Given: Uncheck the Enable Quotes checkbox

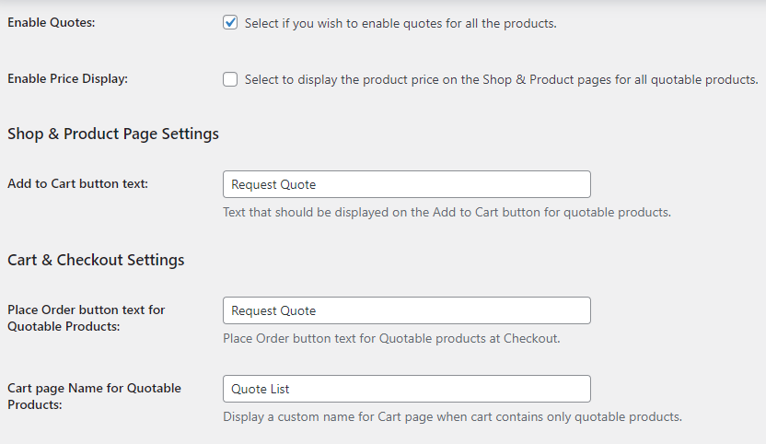Looking at the screenshot, I should pyautogui.click(x=230, y=23).
